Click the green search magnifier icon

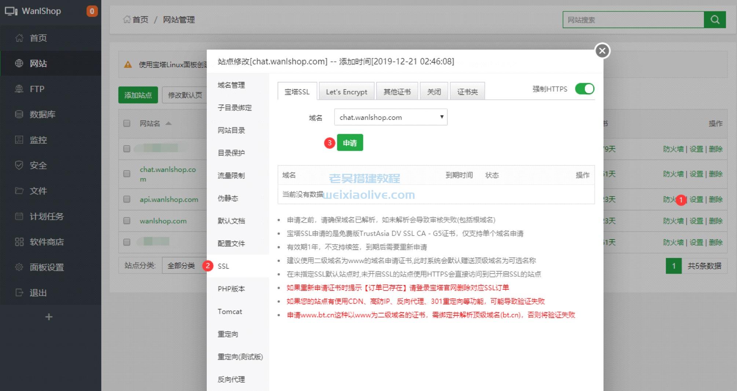714,20
